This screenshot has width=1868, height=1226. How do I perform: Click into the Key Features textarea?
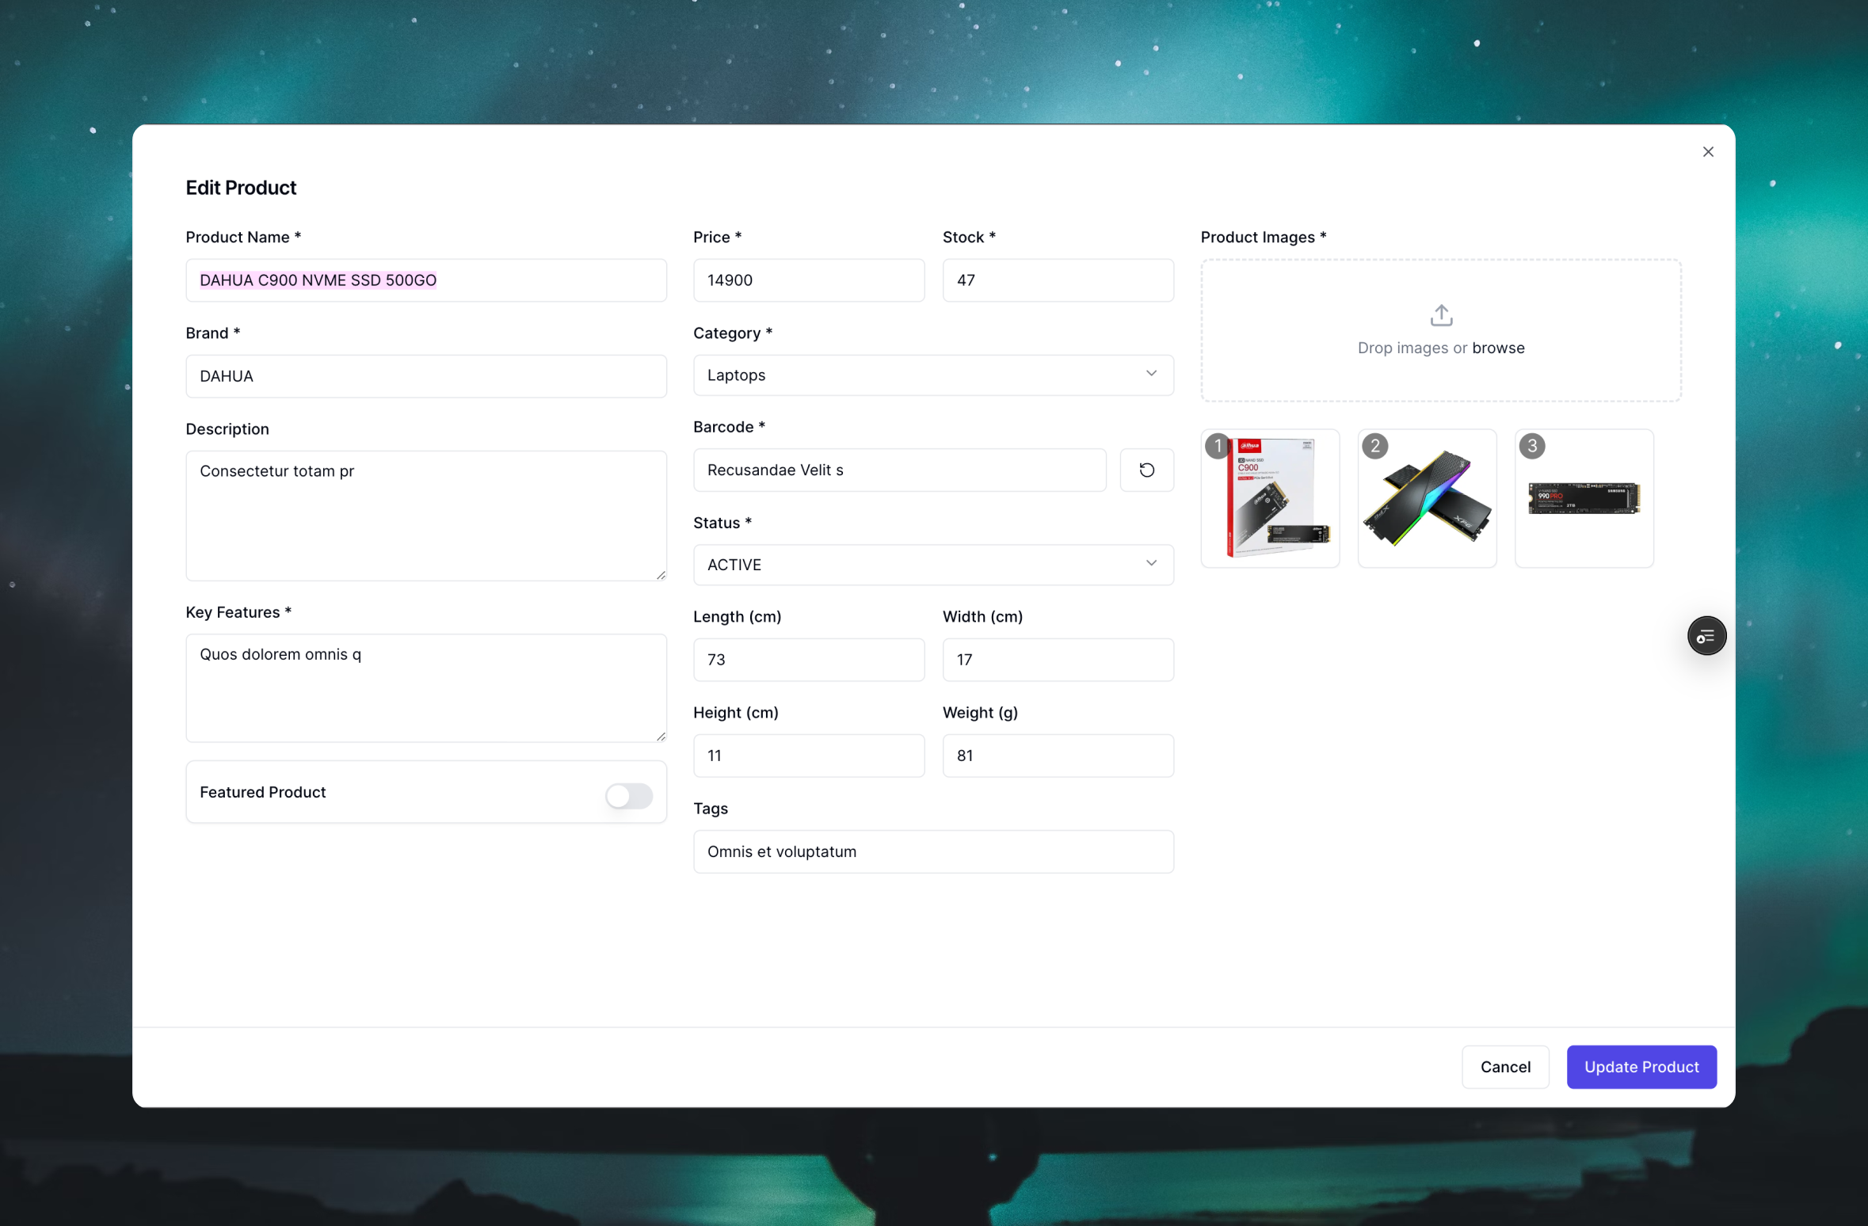426,688
